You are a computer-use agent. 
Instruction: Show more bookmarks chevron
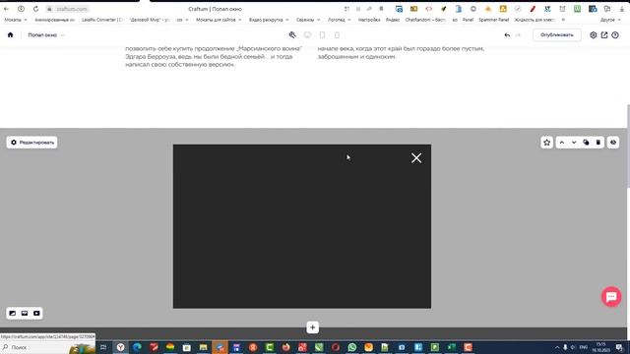coord(563,20)
